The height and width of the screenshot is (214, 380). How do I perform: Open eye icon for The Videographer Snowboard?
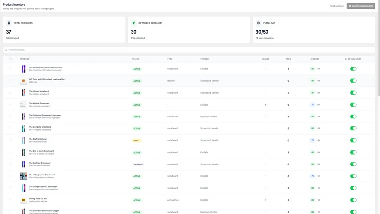click(318, 176)
